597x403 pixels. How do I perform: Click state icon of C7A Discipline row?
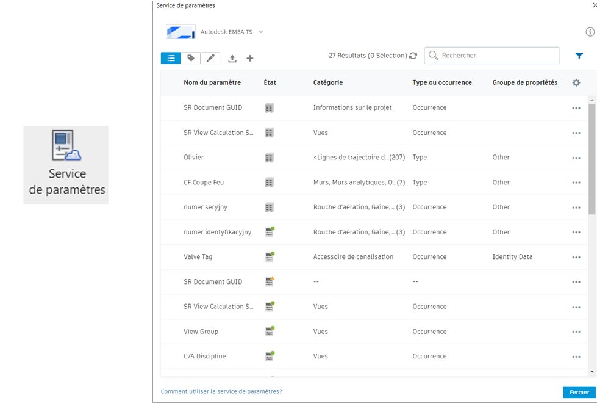click(x=270, y=356)
